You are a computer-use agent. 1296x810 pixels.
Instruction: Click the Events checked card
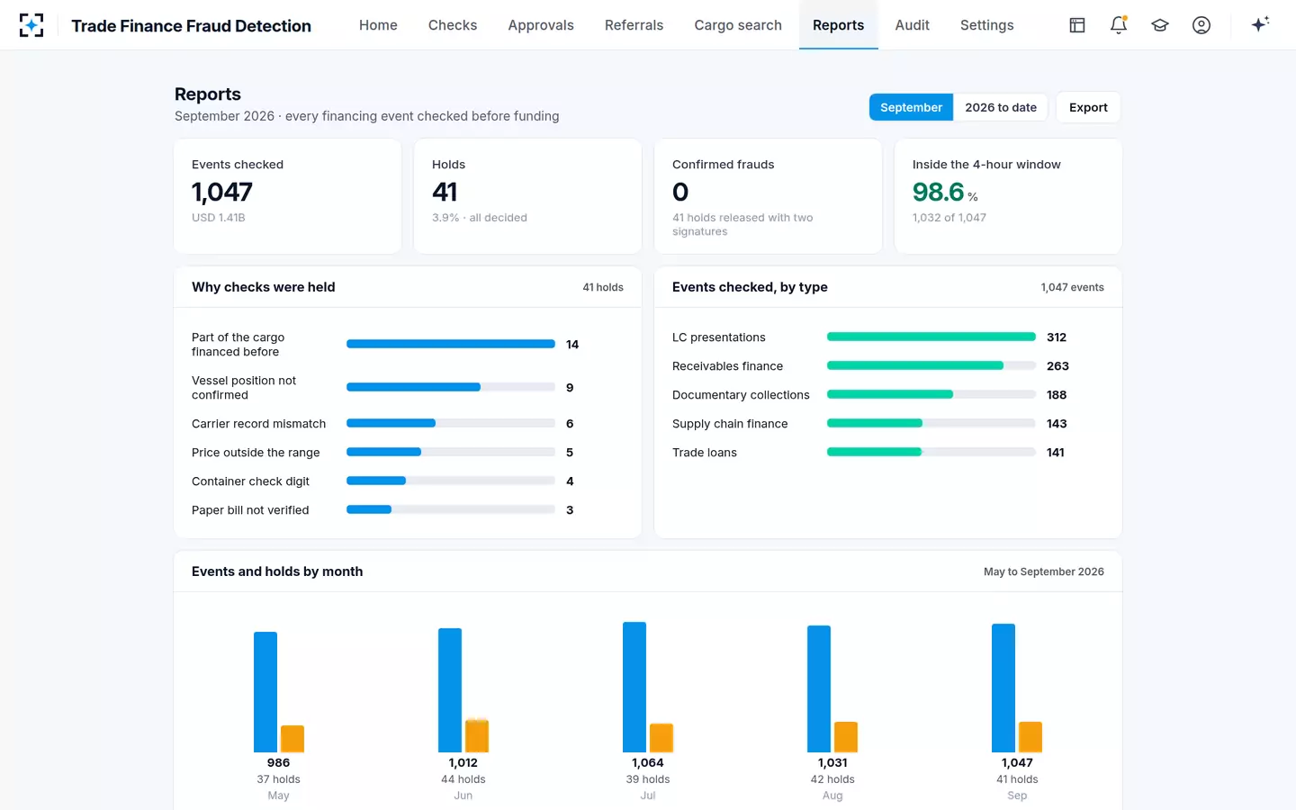(x=288, y=196)
